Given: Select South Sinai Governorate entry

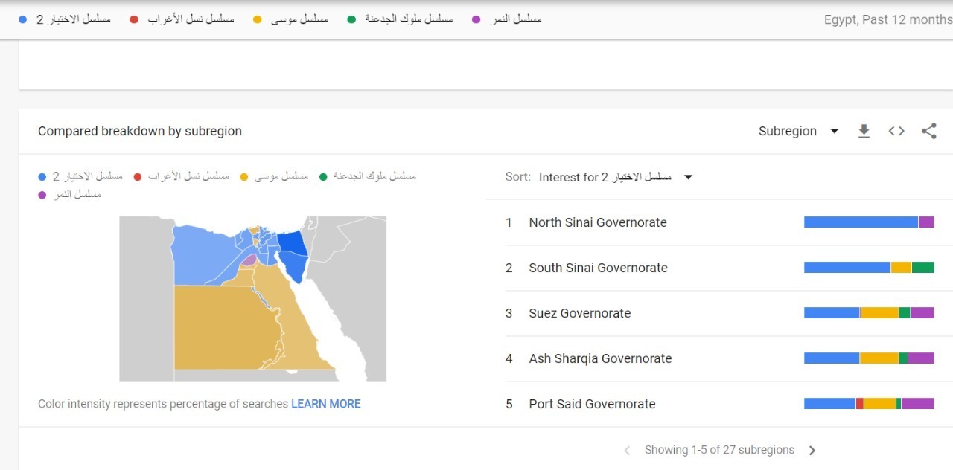Looking at the screenshot, I should pos(598,268).
